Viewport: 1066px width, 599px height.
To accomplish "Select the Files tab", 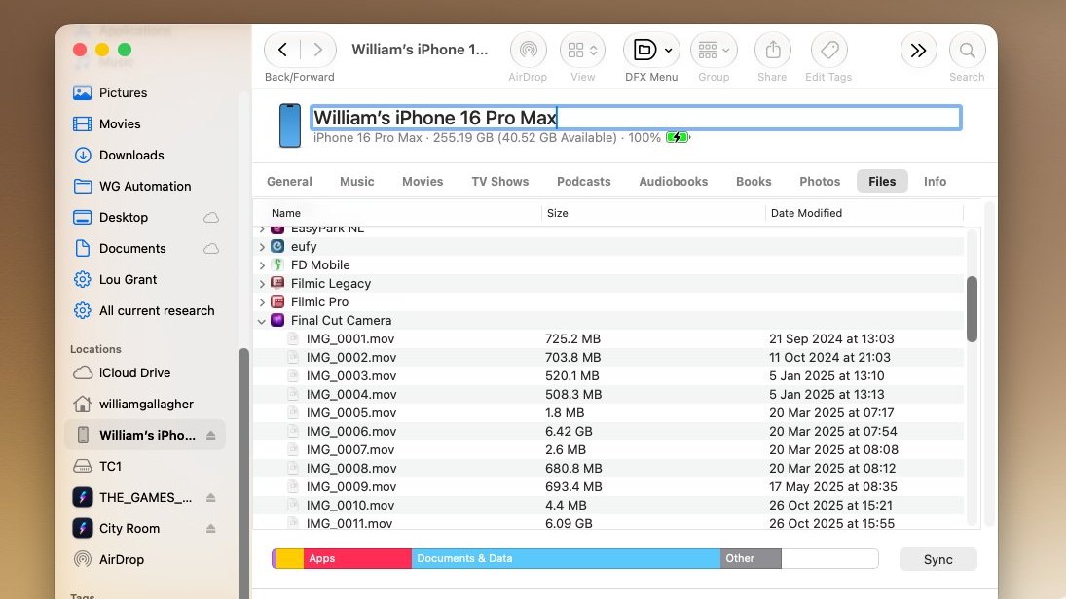I will (882, 181).
